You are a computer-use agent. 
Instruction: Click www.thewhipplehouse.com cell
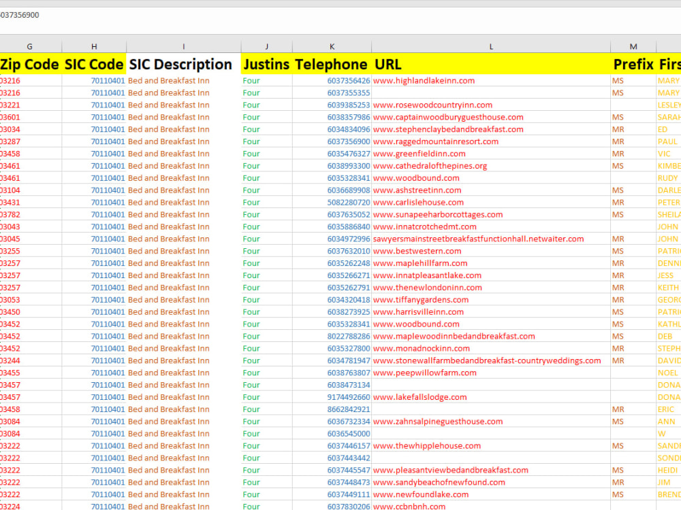coord(491,445)
